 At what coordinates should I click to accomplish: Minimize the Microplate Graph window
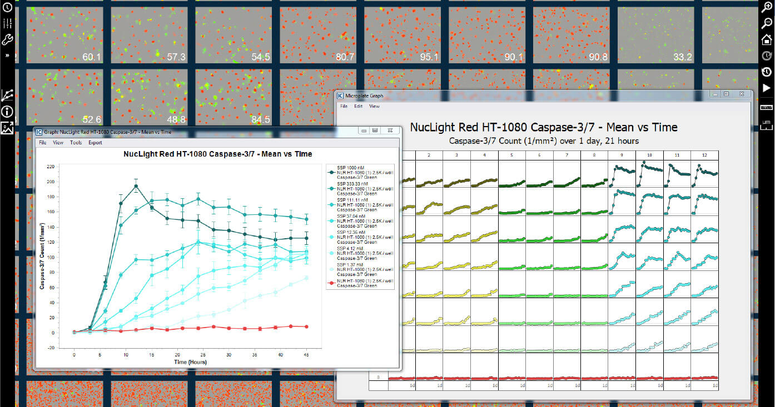pyautogui.click(x=716, y=94)
